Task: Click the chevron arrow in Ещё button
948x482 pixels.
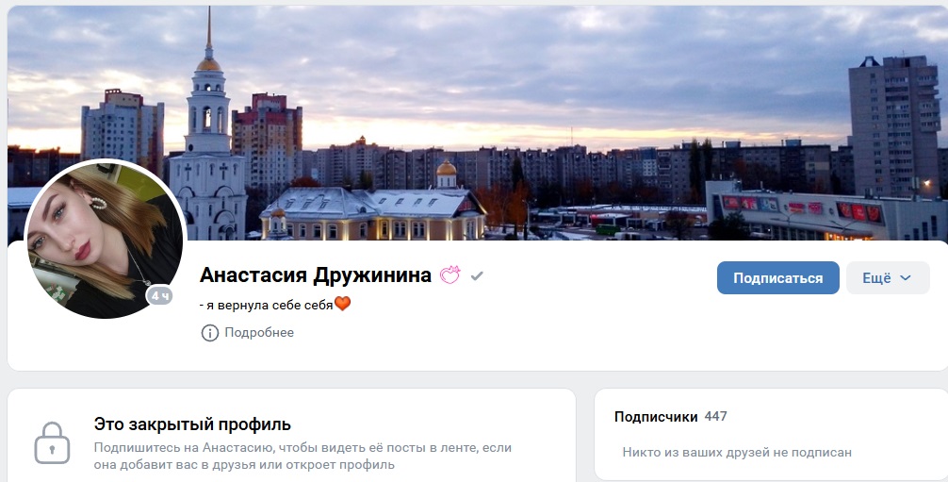Action: click(905, 278)
